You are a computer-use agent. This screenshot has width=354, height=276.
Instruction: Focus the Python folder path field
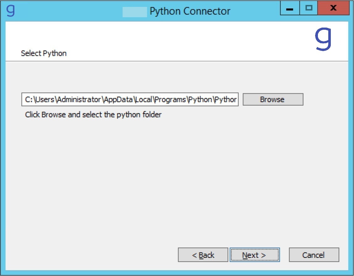130,99
